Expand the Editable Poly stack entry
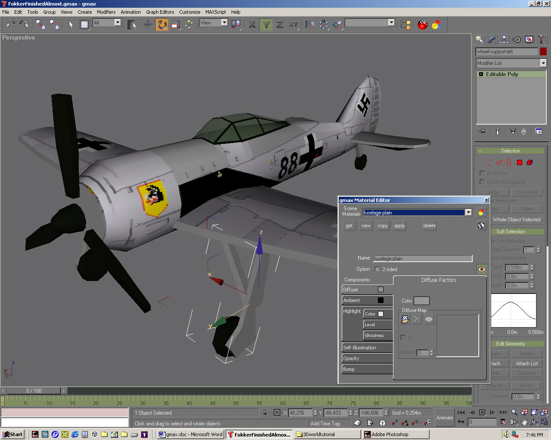The image size is (551, 440). click(481, 74)
